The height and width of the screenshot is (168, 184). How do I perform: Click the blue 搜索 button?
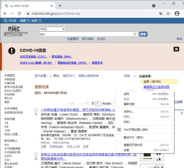(x=143, y=34)
